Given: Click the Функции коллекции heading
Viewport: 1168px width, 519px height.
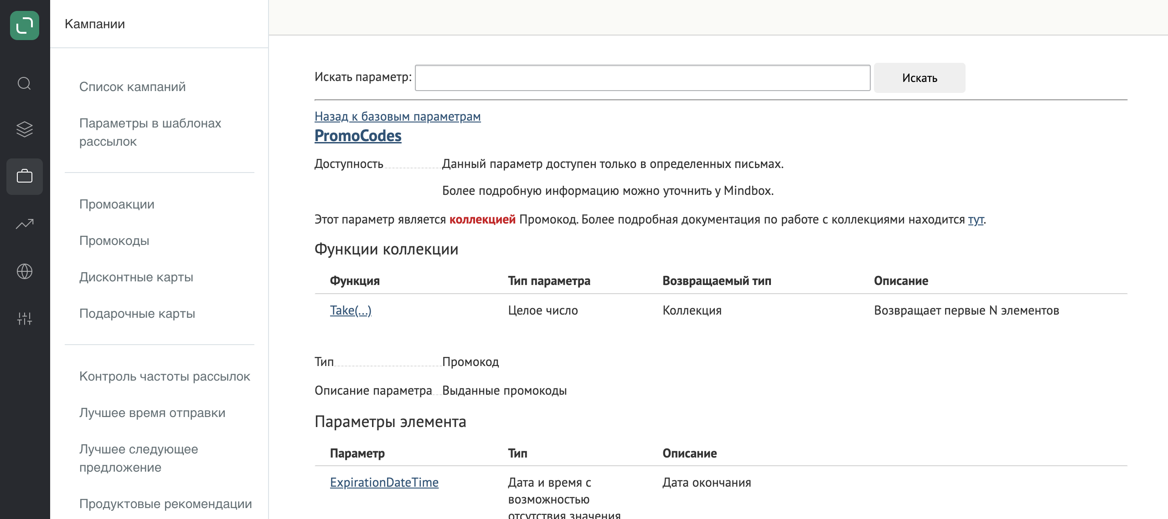Looking at the screenshot, I should coord(386,249).
